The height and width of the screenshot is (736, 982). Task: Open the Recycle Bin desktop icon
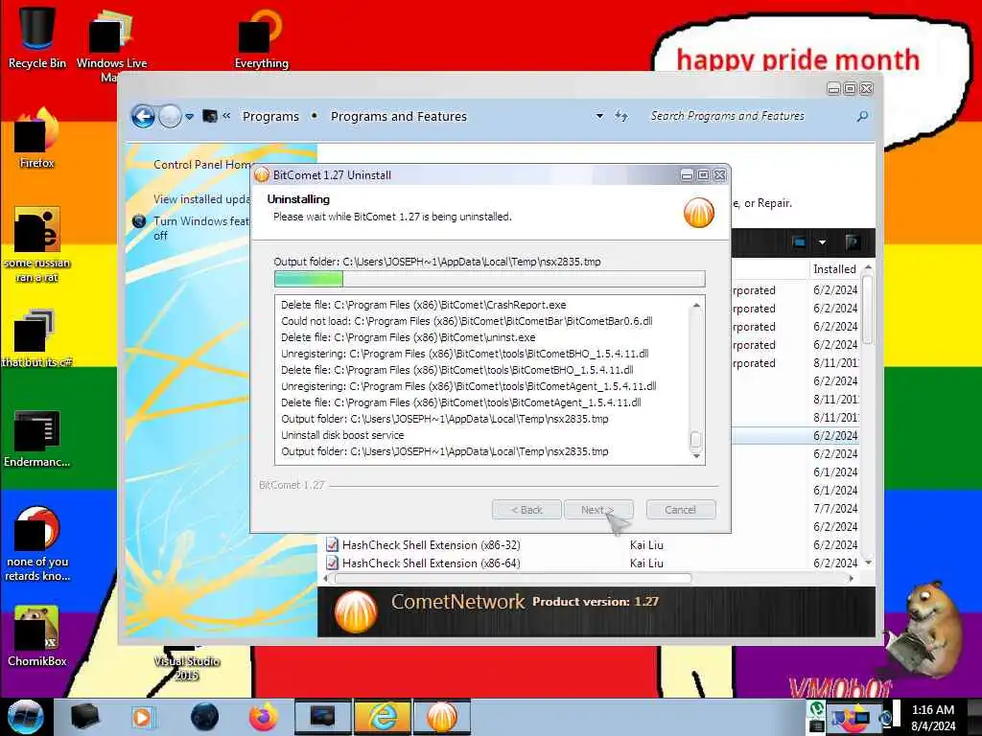pos(36,37)
